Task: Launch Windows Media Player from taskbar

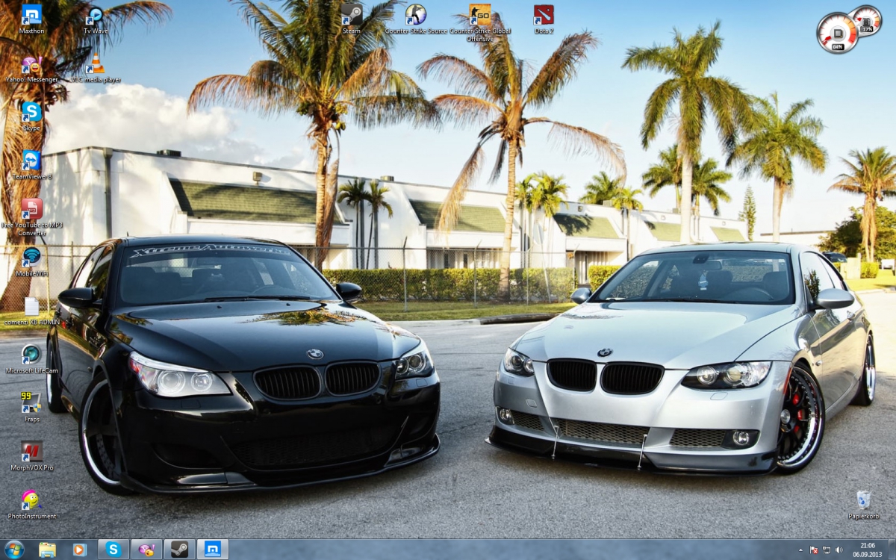Action: (x=80, y=550)
